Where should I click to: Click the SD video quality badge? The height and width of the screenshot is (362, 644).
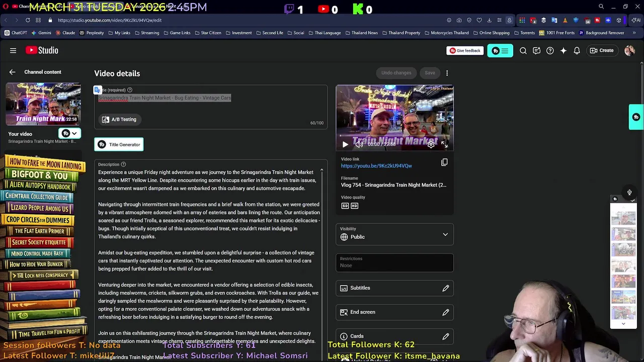coord(345,206)
